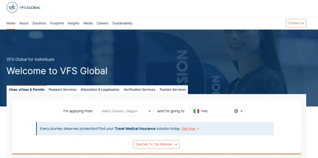Open the About menu item
Viewport: 318px width, 158px height.
pos(24,23)
